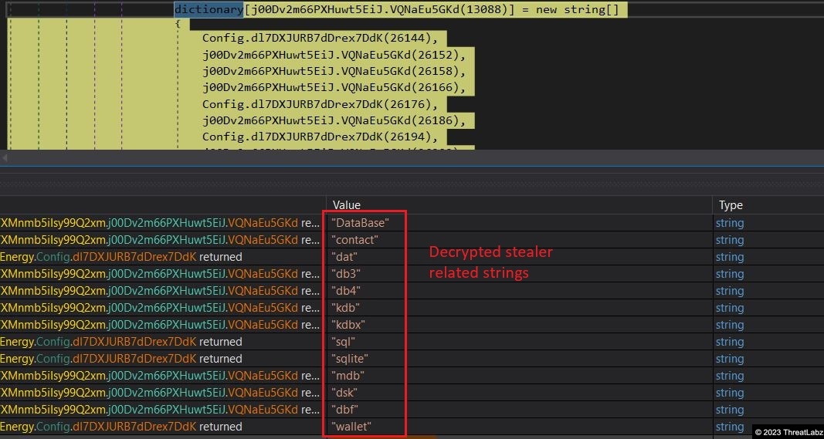Select the "contact" value cell

point(355,240)
